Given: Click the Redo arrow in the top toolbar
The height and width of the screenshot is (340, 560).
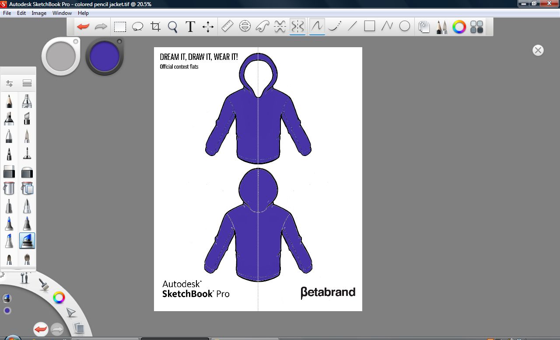Looking at the screenshot, I should [x=101, y=27].
